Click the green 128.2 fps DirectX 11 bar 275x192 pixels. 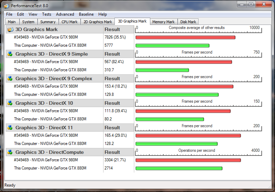pyautogui.click(x=176, y=144)
